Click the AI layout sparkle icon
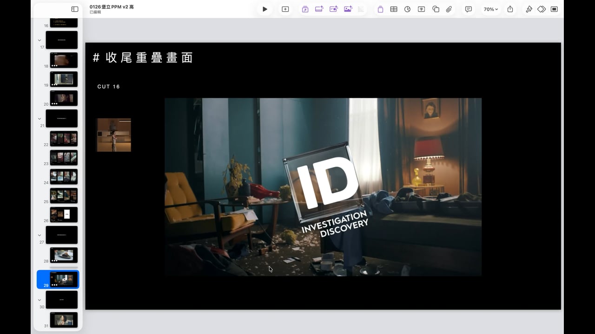595x334 pixels. 319,9
